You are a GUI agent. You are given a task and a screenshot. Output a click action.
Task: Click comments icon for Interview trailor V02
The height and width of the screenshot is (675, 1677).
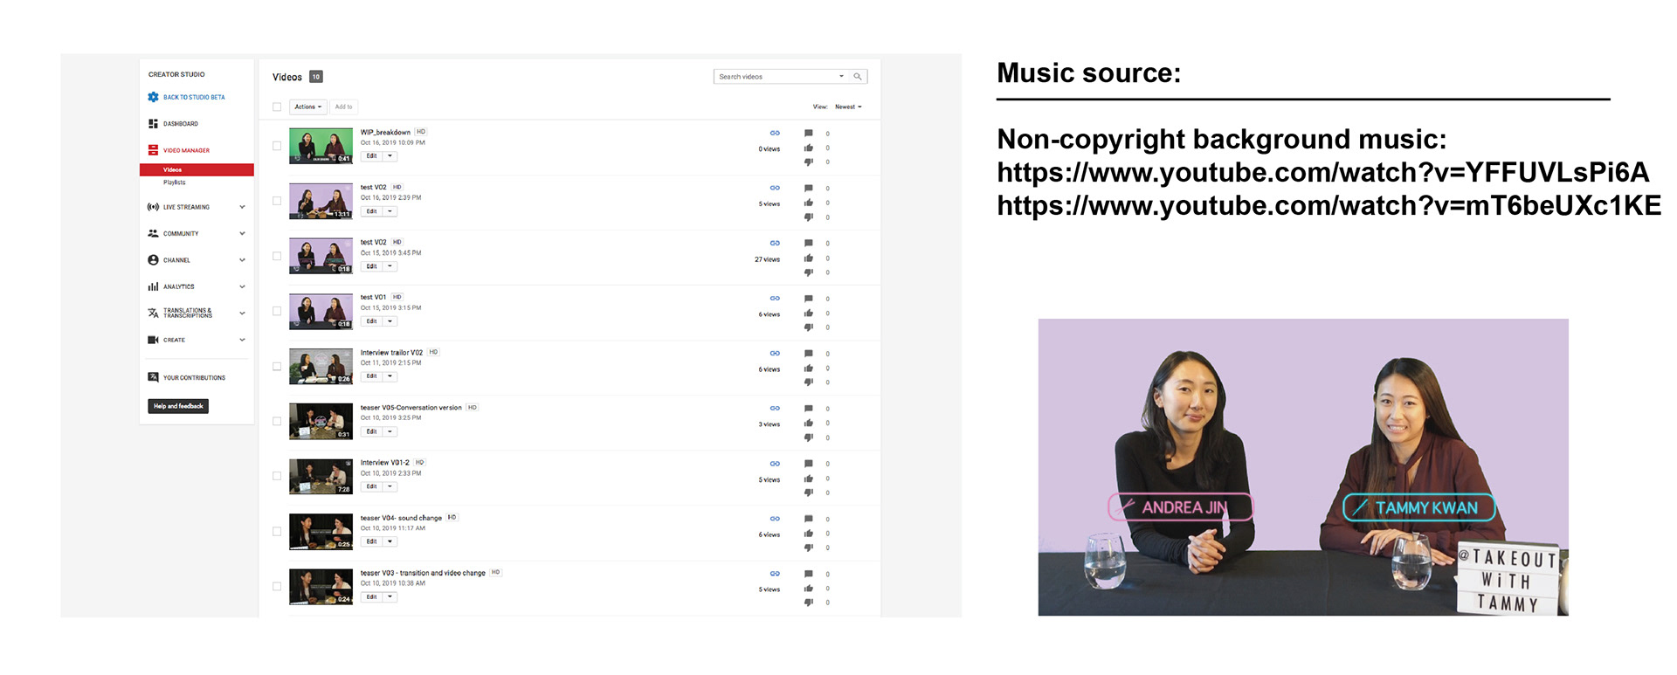tap(809, 354)
